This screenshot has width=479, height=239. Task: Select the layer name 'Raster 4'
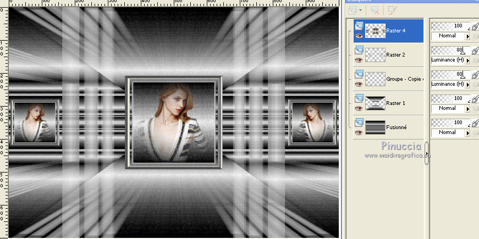pyautogui.click(x=395, y=31)
